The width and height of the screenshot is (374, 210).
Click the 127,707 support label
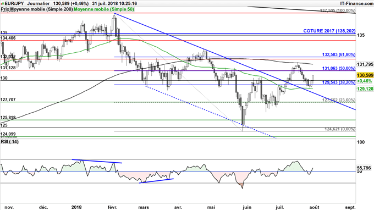point(8,100)
